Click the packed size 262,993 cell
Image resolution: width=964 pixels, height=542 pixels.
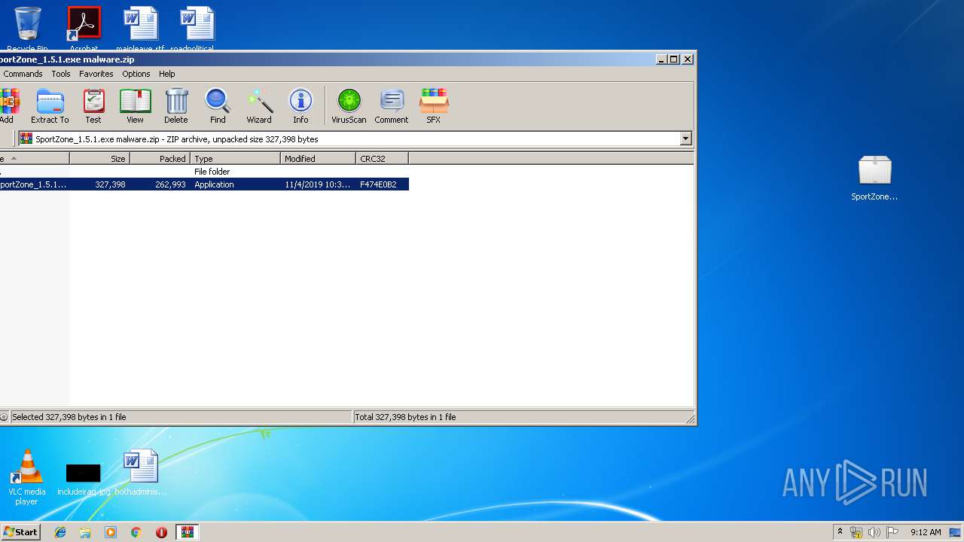(170, 184)
